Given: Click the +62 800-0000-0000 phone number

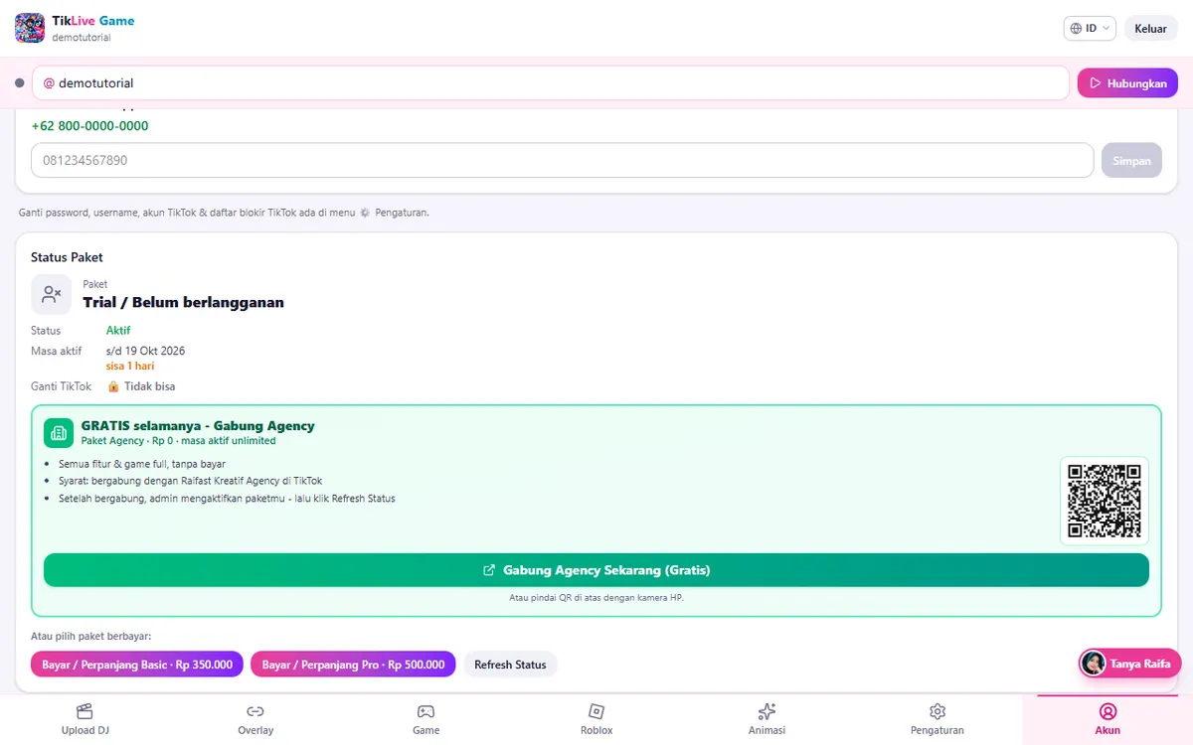Looking at the screenshot, I should [90, 126].
